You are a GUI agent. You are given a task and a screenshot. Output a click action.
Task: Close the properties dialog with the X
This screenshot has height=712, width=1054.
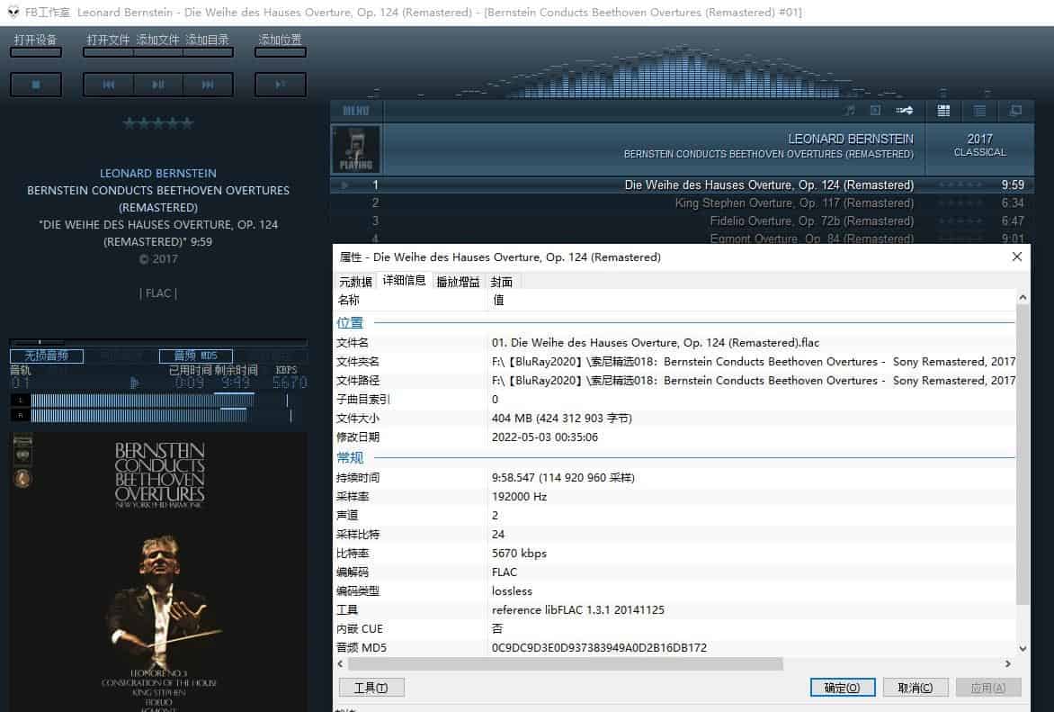pos(1017,257)
